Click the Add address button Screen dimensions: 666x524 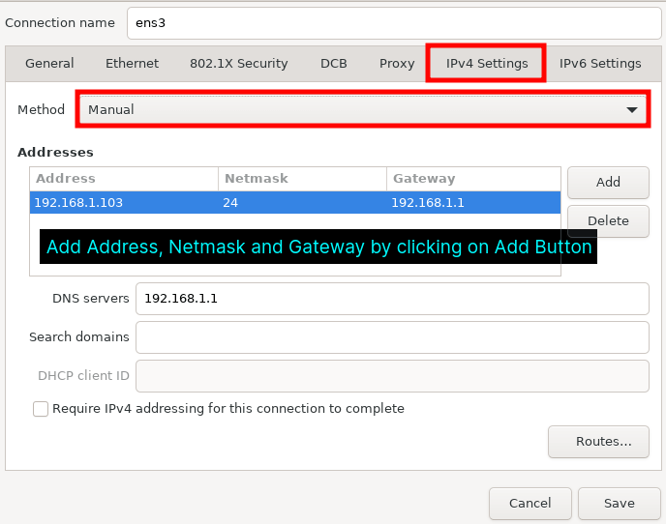(x=608, y=182)
